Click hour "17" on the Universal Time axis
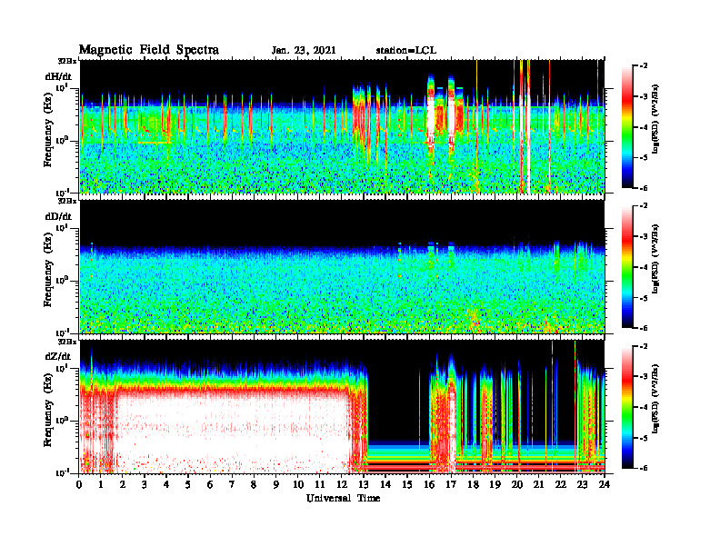The height and width of the screenshot is (556, 720). coord(451,484)
